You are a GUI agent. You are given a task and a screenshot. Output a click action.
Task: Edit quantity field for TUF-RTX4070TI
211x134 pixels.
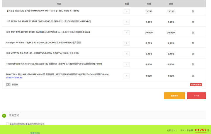[x=127, y=33]
